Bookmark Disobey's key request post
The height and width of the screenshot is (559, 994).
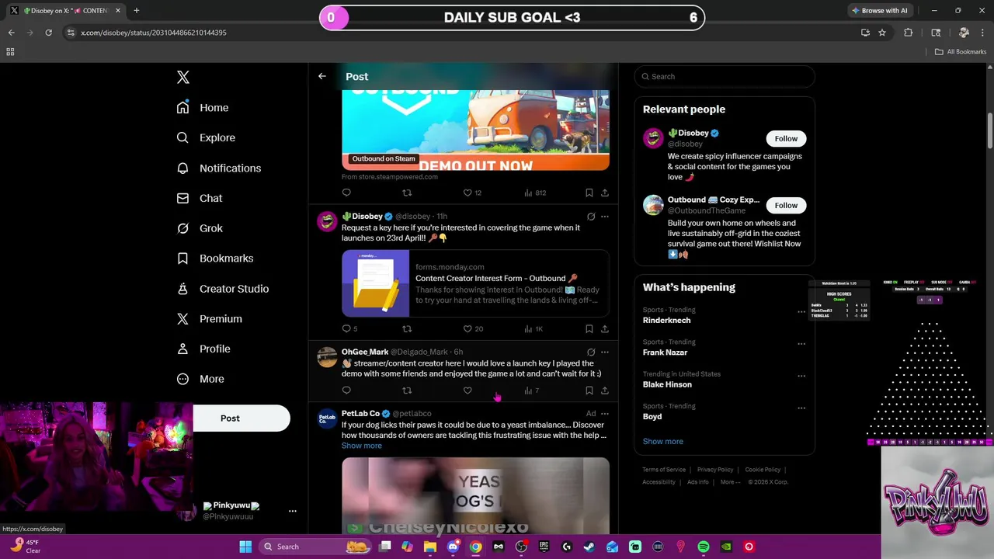pyautogui.click(x=589, y=328)
